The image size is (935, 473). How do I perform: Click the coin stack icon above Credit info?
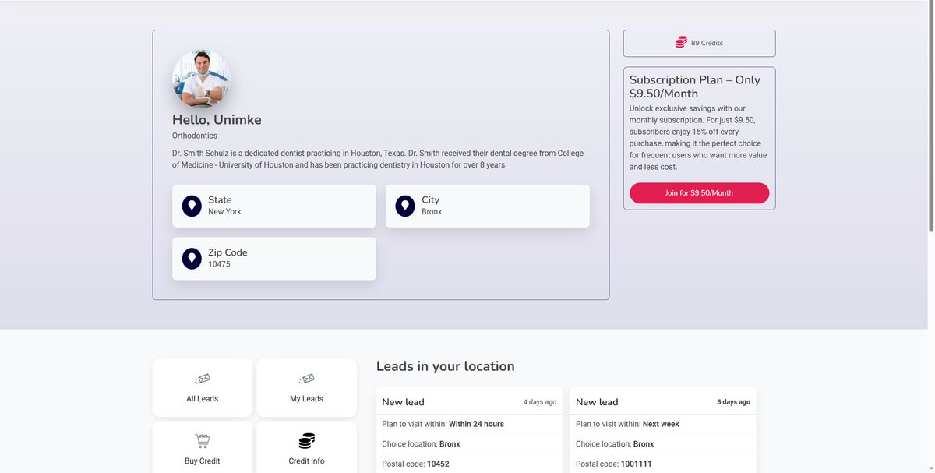306,440
